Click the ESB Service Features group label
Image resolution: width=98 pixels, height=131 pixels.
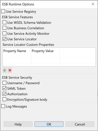point(18,17)
